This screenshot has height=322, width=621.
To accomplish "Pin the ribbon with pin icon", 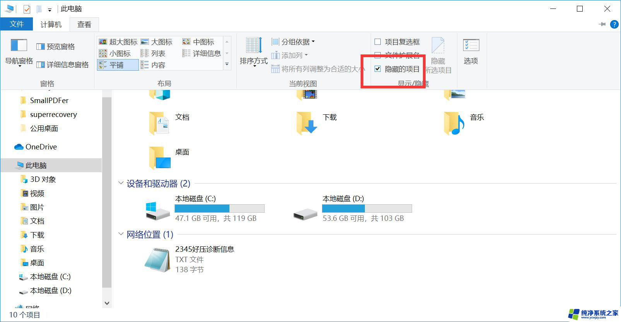I will tap(602, 24).
